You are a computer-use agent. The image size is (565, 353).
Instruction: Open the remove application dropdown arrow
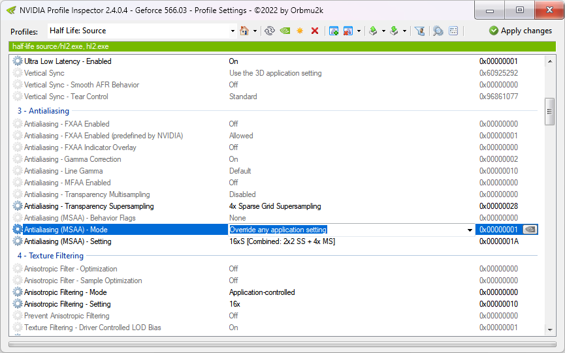tap(359, 31)
